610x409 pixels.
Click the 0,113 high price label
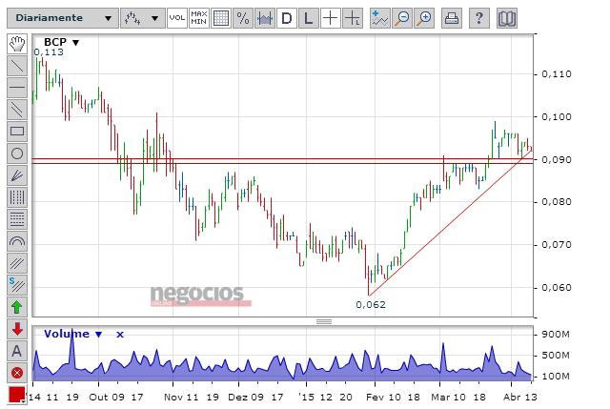(x=49, y=52)
